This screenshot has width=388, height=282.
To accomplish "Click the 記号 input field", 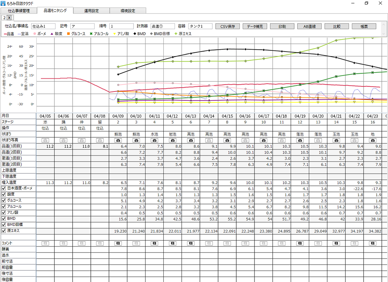I will click(x=82, y=26).
